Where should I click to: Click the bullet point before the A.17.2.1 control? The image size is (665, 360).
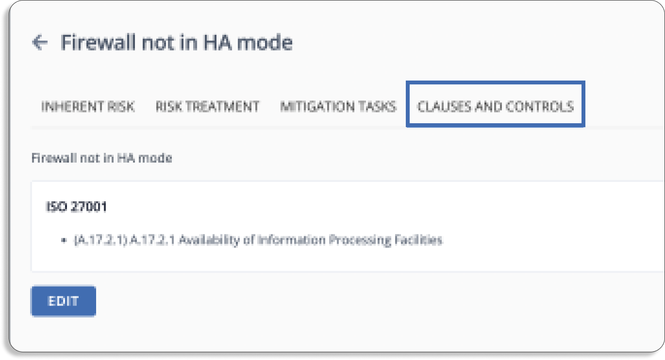pos(64,241)
